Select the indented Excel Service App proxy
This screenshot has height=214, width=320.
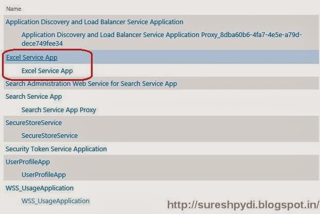(x=47, y=70)
